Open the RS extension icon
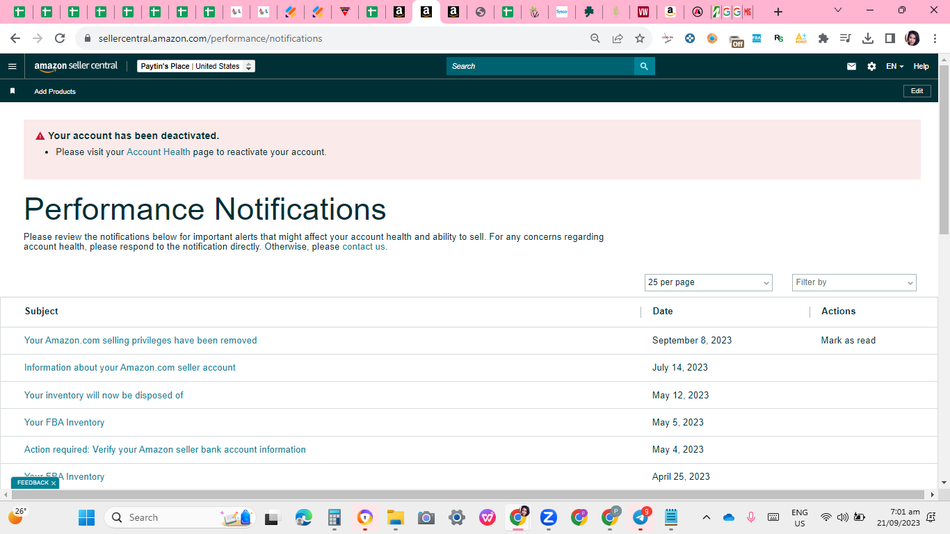The height and width of the screenshot is (534, 950). (x=778, y=38)
